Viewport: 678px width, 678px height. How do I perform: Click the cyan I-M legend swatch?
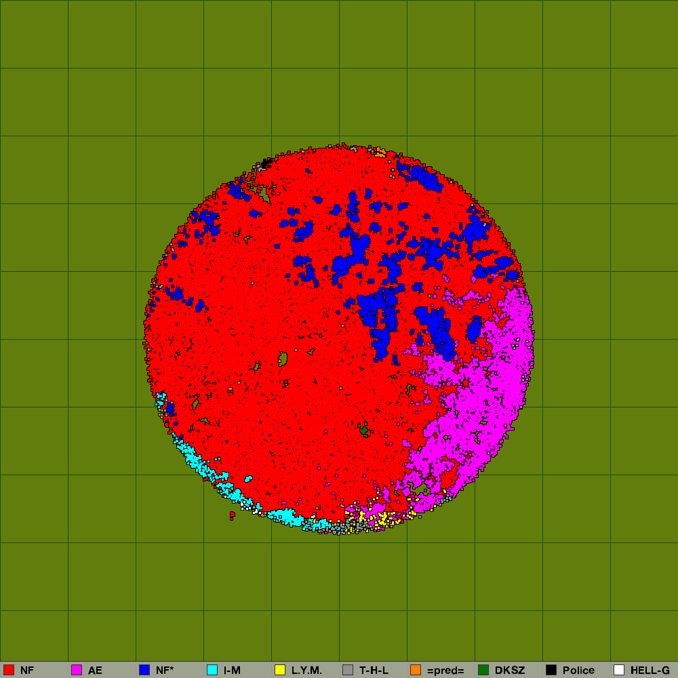(212, 670)
